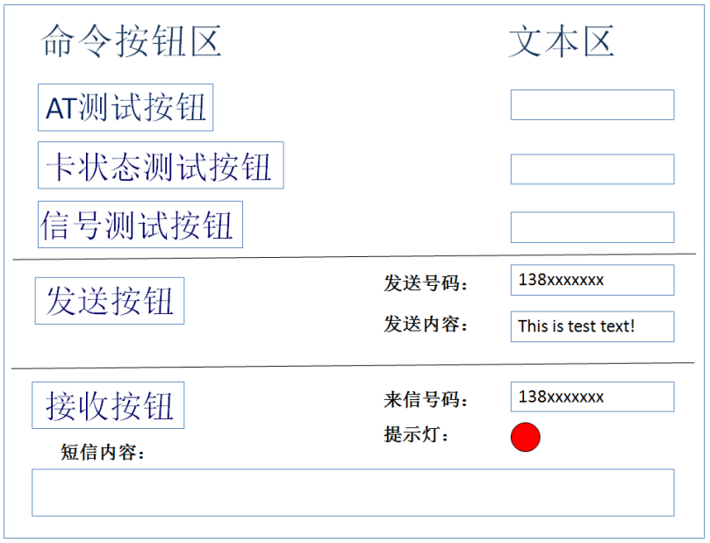Click the 来信号码: label

(x=426, y=399)
